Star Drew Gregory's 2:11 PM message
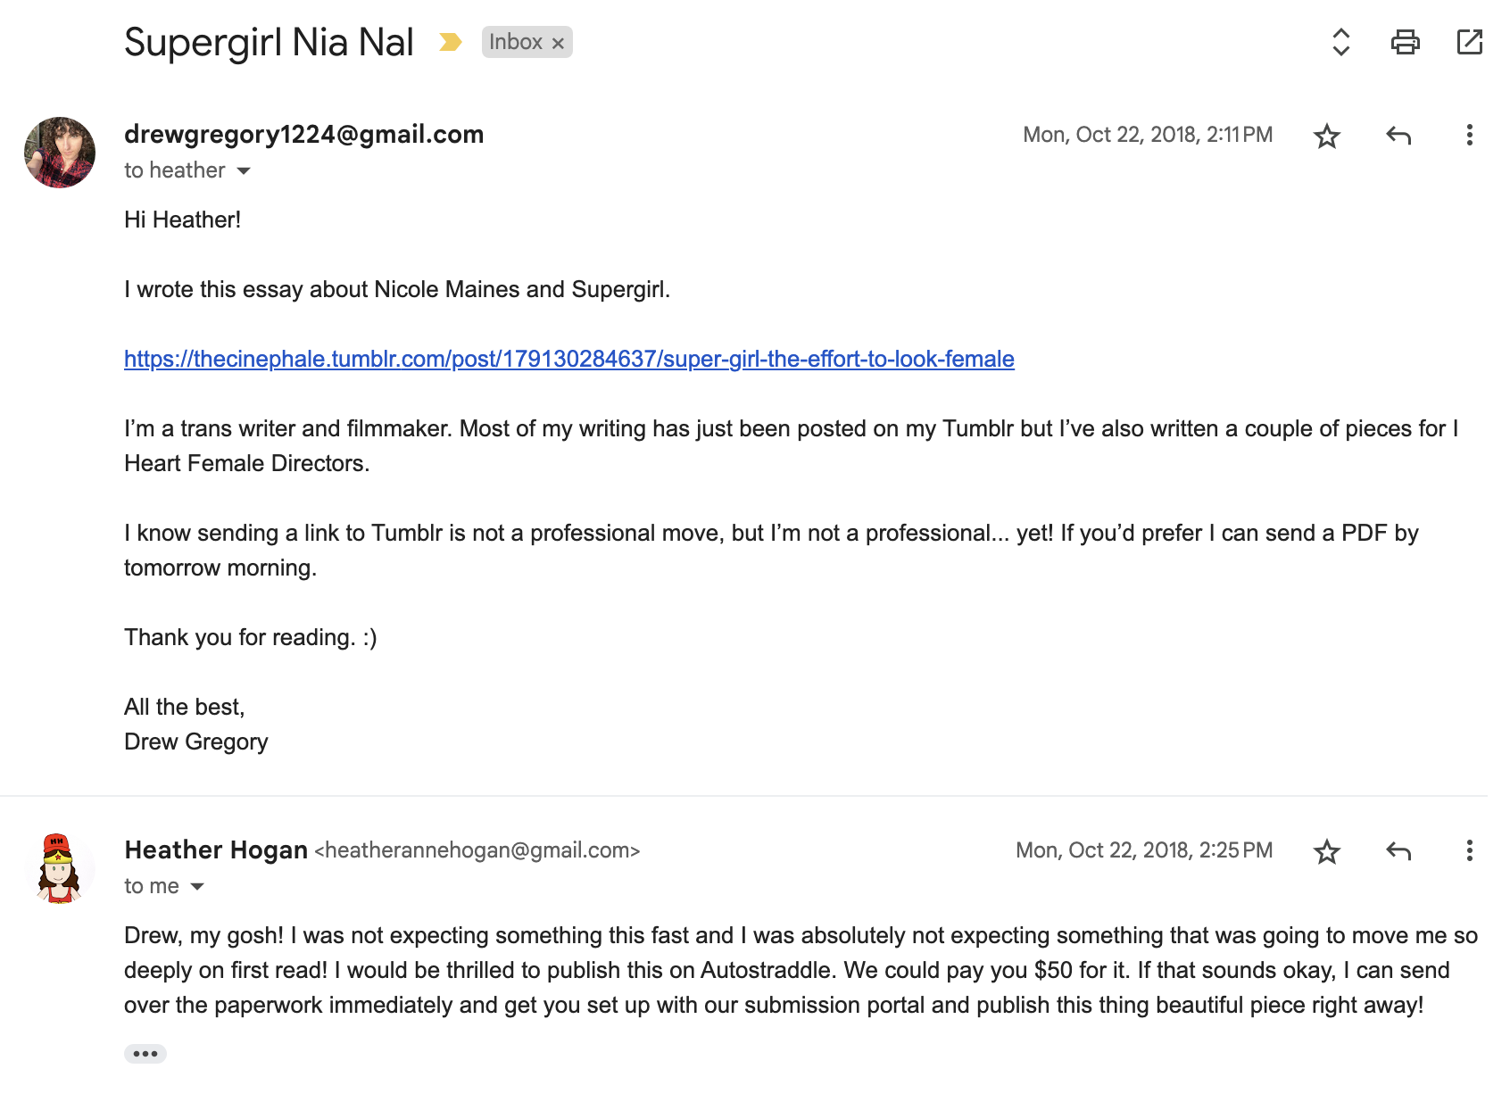Image resolution: width=1510 pixels, height=1102 pixels. pos(1327,136)
